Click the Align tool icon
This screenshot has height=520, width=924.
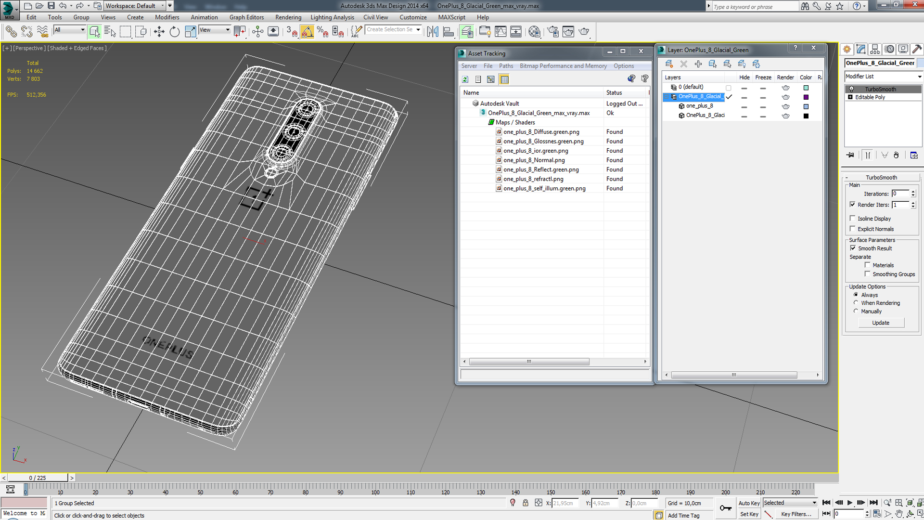click(449, 32)
